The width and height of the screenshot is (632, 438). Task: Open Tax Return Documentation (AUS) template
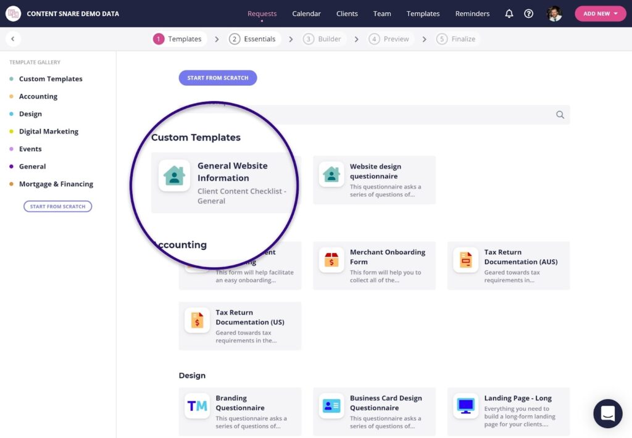tap(509, 265)
